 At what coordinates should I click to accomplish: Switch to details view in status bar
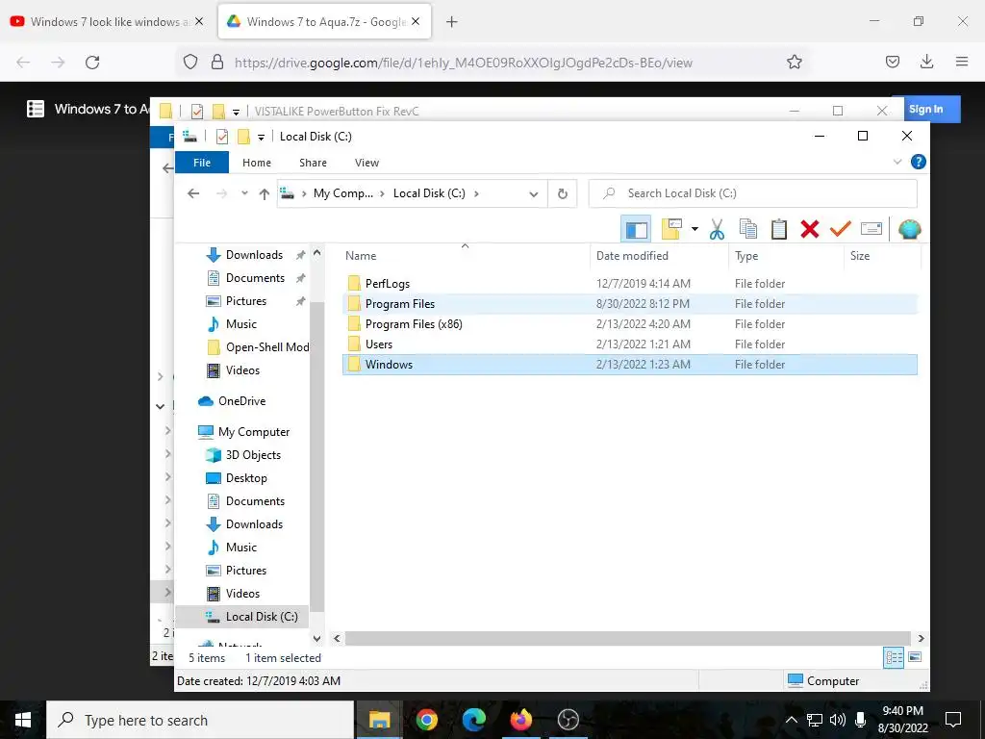[894, 658]
